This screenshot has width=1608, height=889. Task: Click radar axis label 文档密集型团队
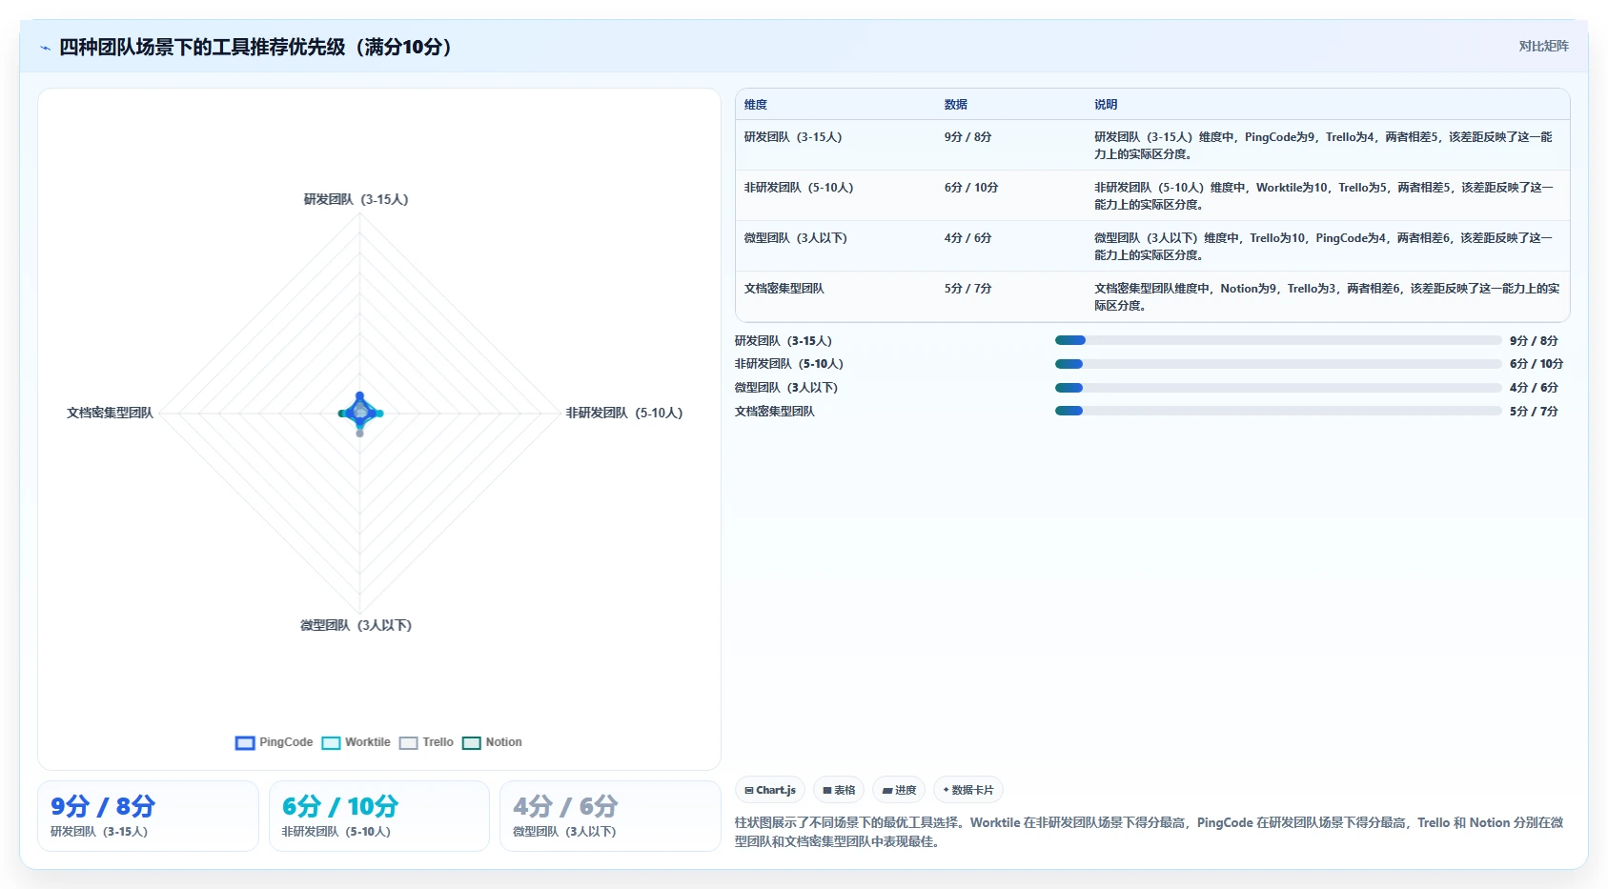pyautogui.click(x=110, y=413)
